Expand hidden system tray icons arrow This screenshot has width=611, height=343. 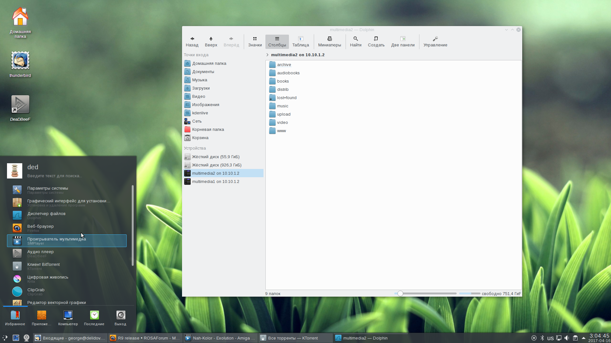[x=583, y=338]
